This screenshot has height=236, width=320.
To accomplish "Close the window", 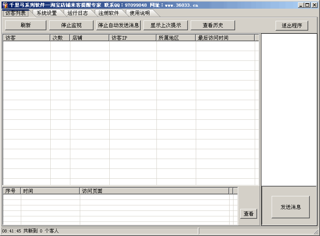I will point(314,5).
